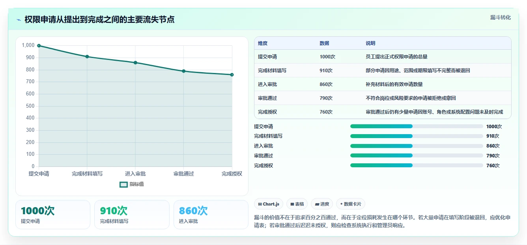This screenshot has height=245, width=527.
Task: Click the 审批通过 progress bar
Action: click(x=417, y=156)
